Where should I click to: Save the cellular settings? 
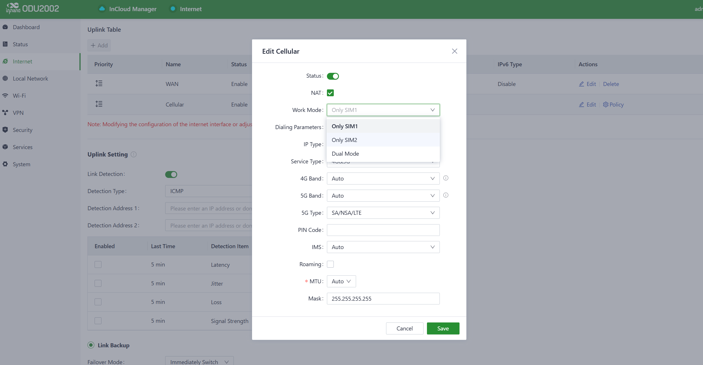(x=443, y=328)
